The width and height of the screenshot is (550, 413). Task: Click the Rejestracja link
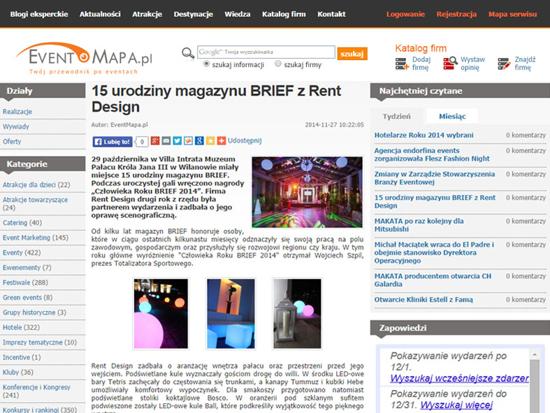point(456,14)
